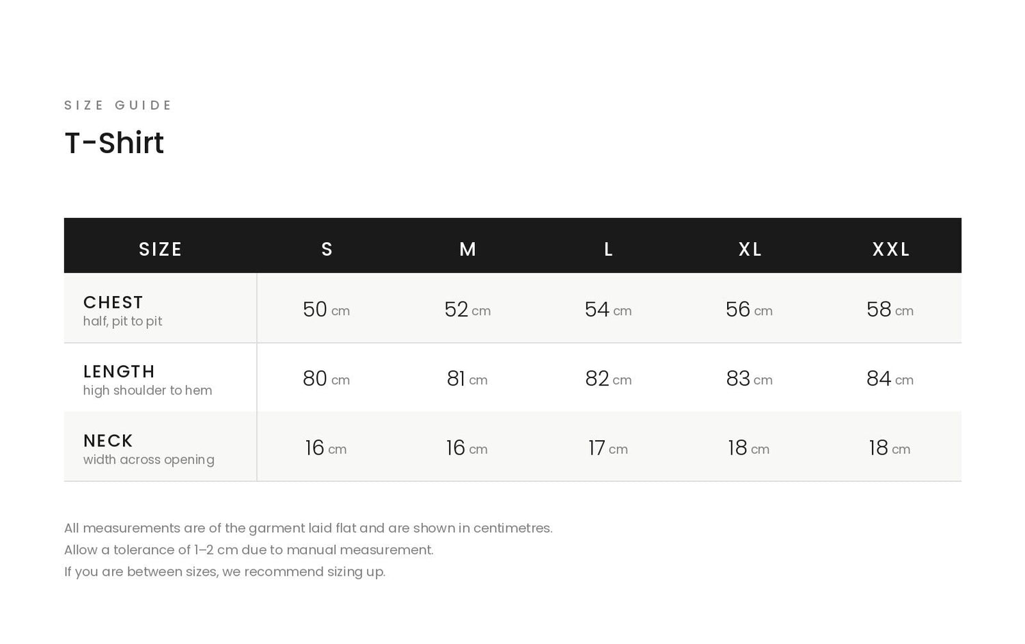Select the 58 cm chest value

[890, 310]
